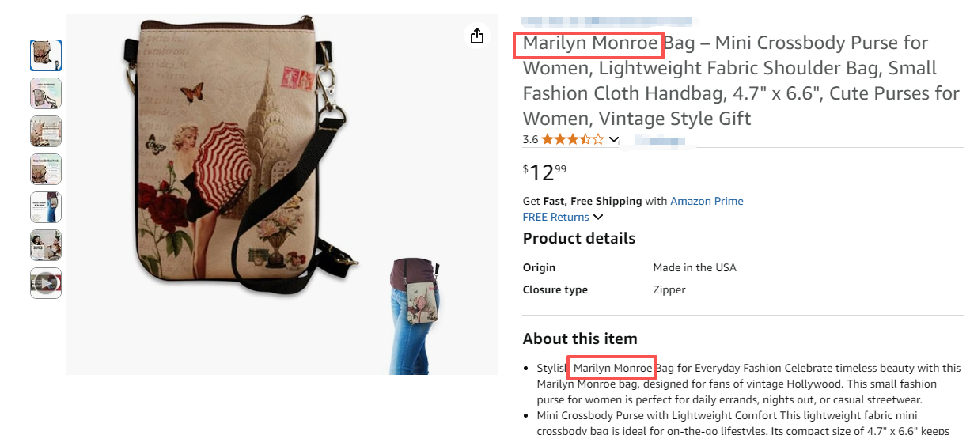
Task: Click the orange star rating icons
Action: point(572,140)
